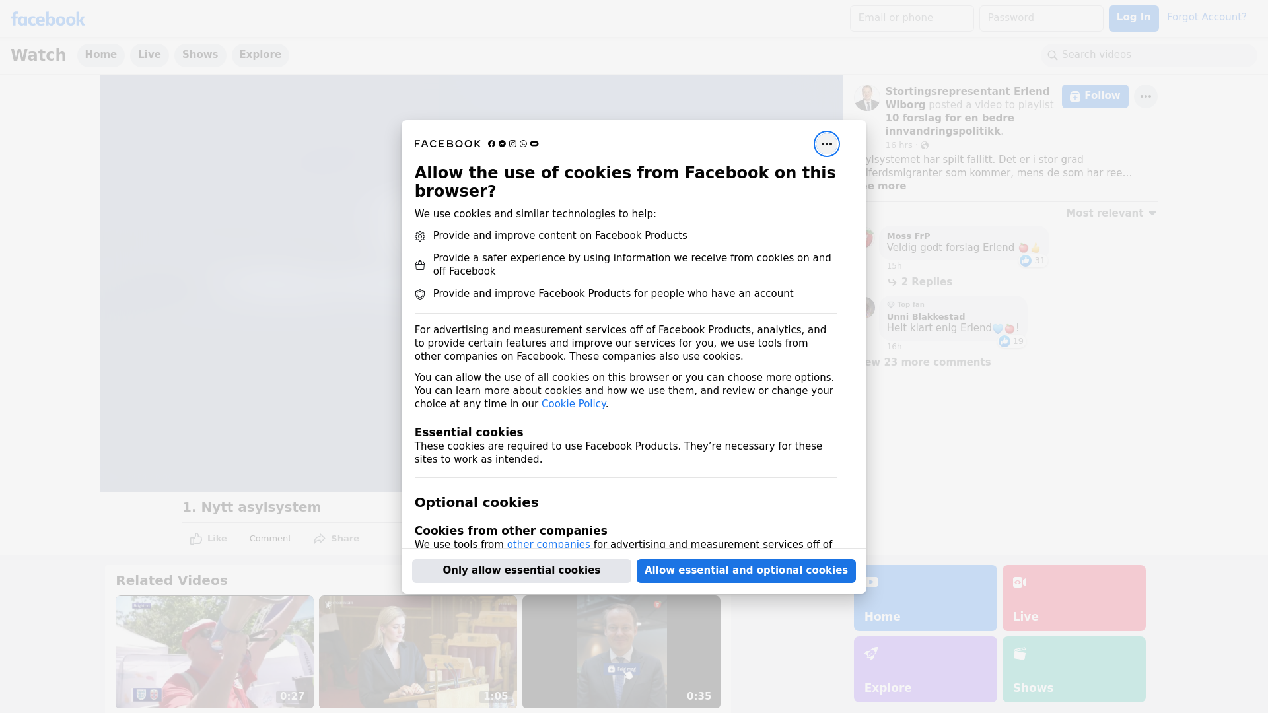Play related video with 0:35 duration
This screenshot has width=1268, height=713.
(x=621, y=652)
